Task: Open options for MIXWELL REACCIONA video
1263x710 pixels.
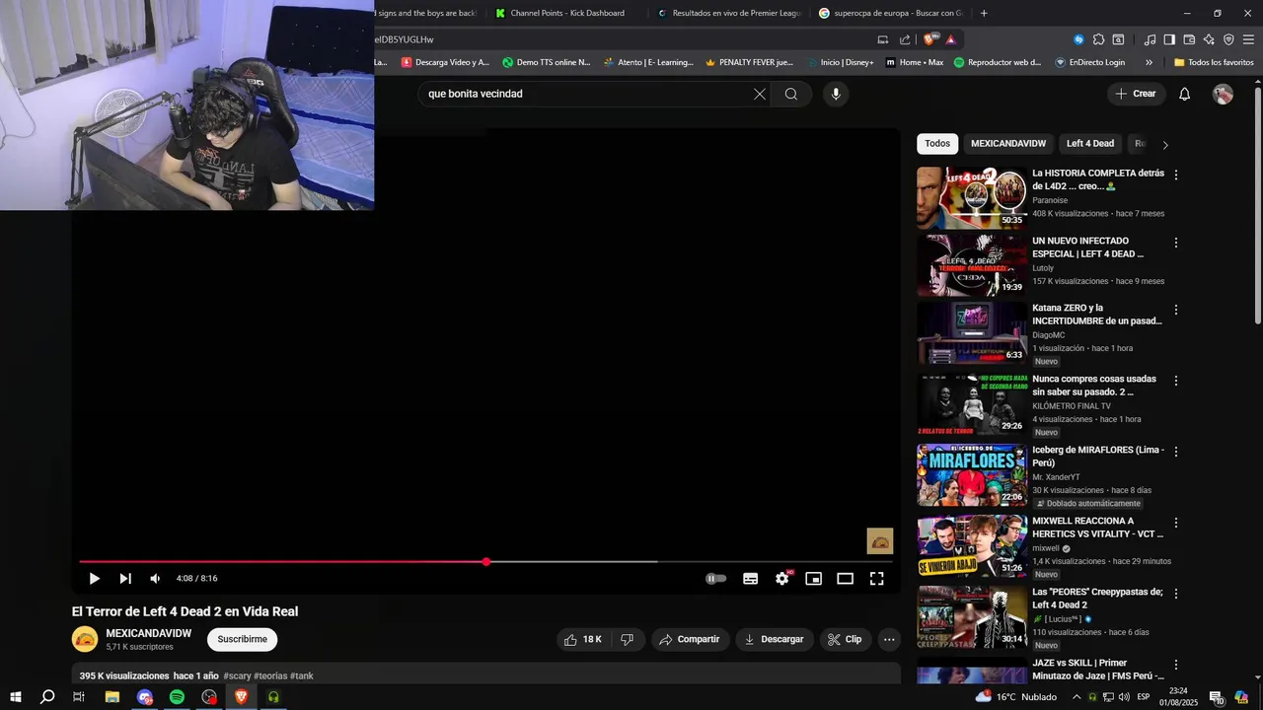Action: (1175, 523)
